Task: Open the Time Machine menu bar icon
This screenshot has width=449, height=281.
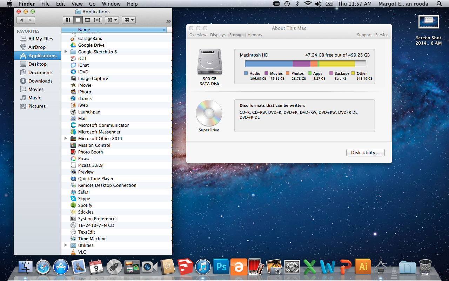Action: [287, 4]
